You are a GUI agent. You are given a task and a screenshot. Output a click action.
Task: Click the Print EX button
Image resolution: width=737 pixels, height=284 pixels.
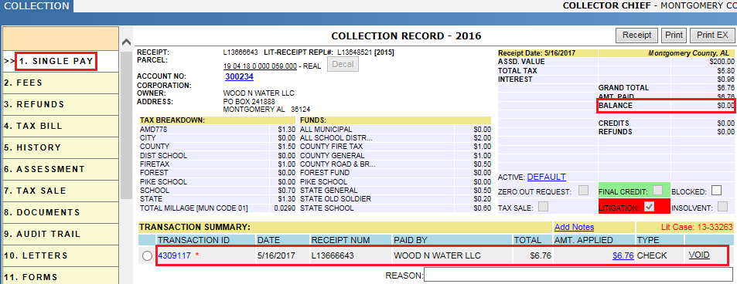(712, 35)
